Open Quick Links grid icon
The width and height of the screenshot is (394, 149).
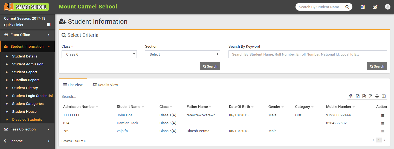click(x=49, y=25)
